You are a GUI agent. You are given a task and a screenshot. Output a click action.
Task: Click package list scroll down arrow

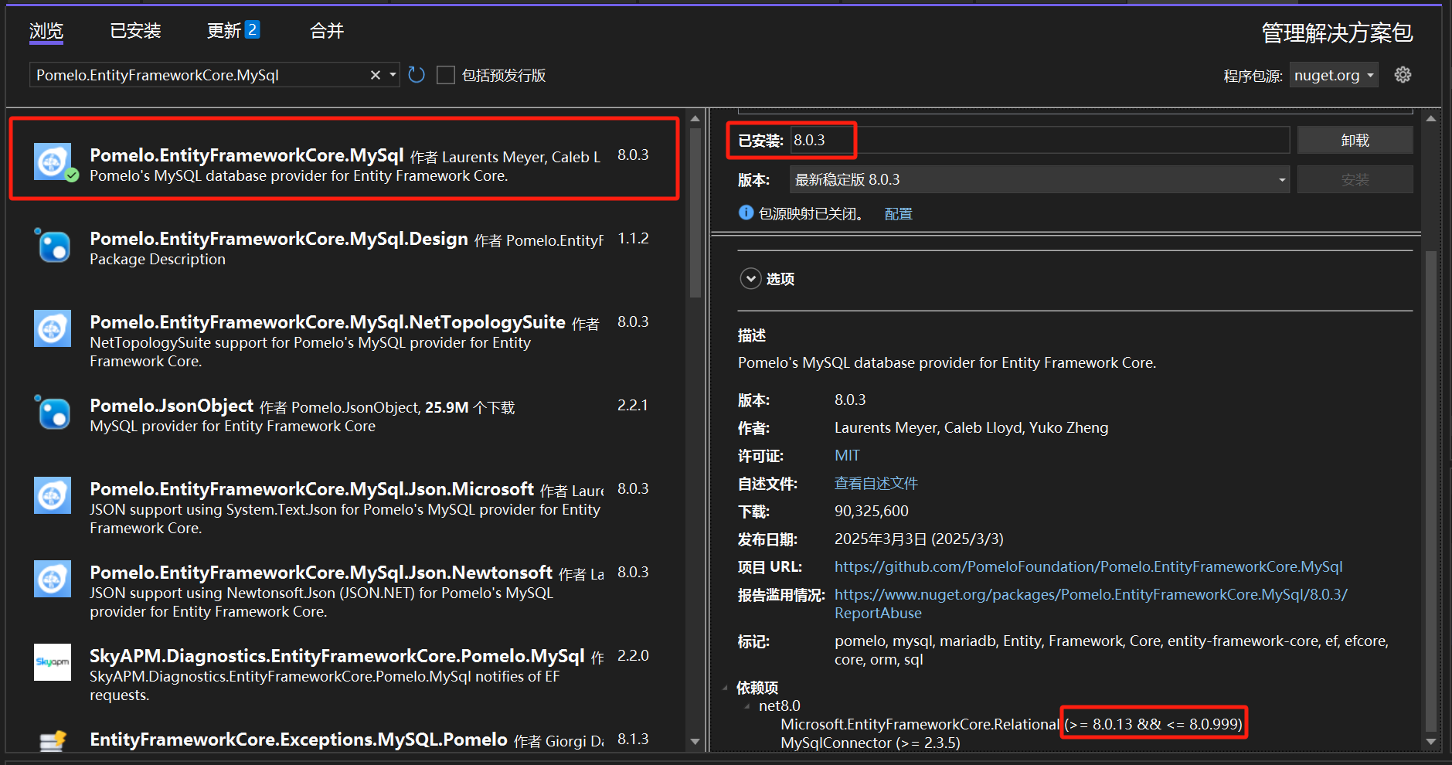click(695, 742)
